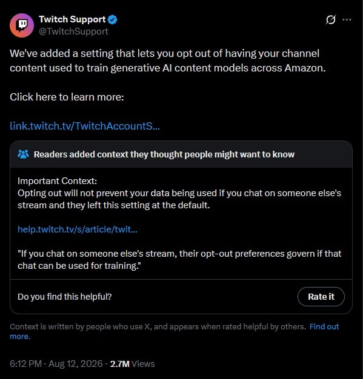Click the Context is written by people disclaimer
Image resolution: width=363 pixels, height=379 pixels.
point(158,327)
